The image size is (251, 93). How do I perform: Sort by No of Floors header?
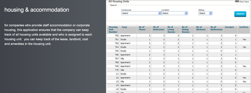pos(142,28)
